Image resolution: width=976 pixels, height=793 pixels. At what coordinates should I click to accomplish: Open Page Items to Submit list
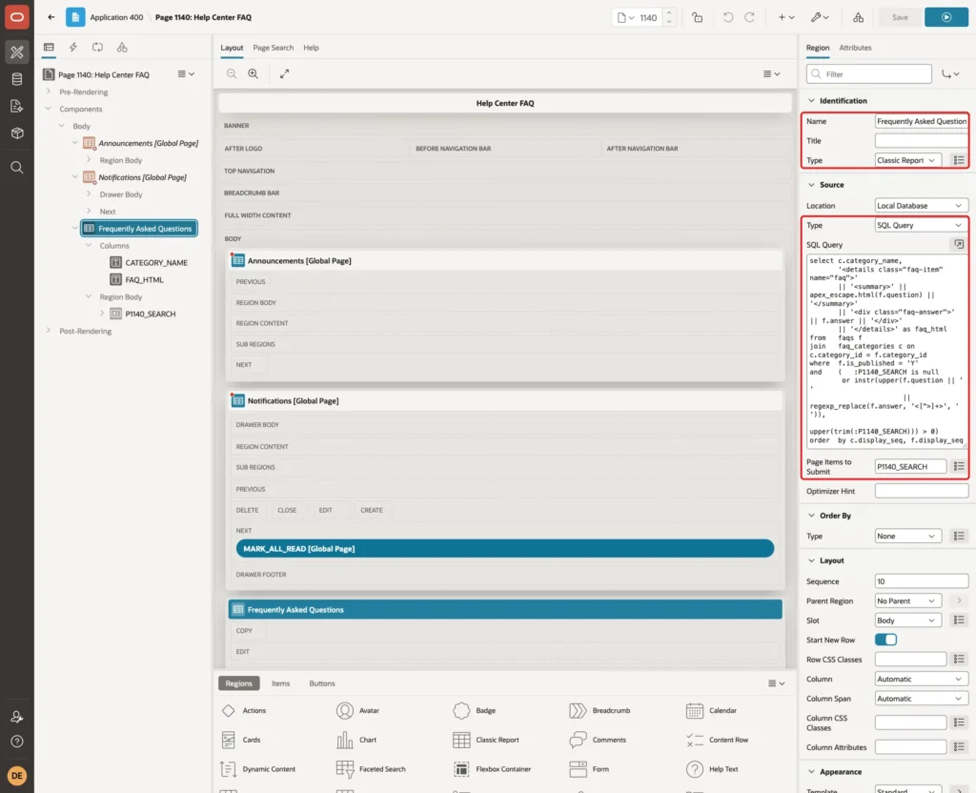pyautogui.click(x=959, y=466)
